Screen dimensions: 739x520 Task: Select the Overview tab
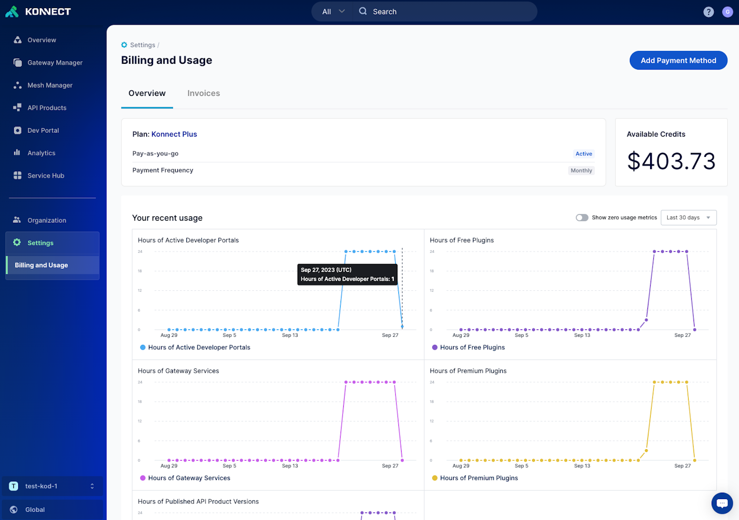147,93
